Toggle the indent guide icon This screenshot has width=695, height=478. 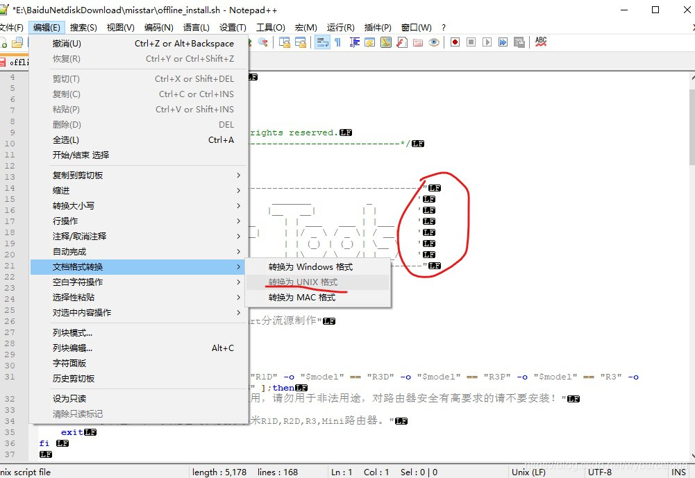[x=355, y=42]
